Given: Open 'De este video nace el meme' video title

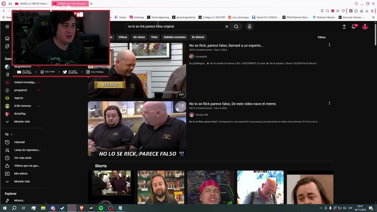Looking at the screenshot, I should (233, 104).
